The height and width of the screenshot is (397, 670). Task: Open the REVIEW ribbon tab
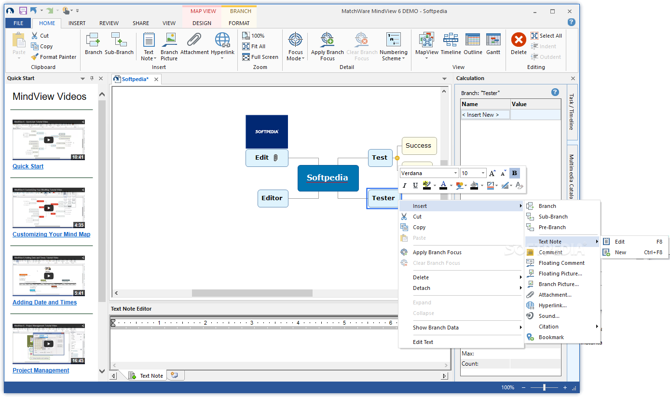pyautogui.click(x=109, y=23)
